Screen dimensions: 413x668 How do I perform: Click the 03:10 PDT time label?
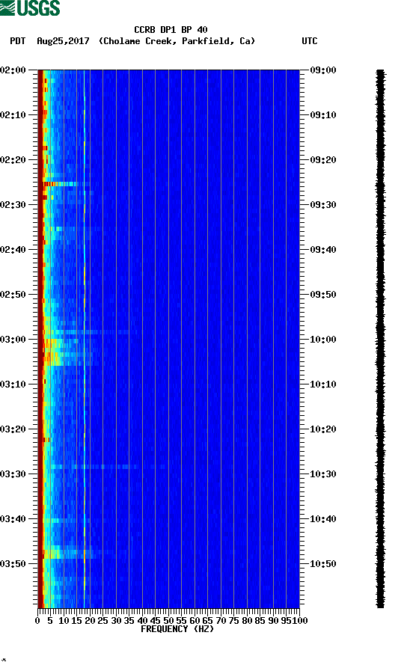pos(13,384)
